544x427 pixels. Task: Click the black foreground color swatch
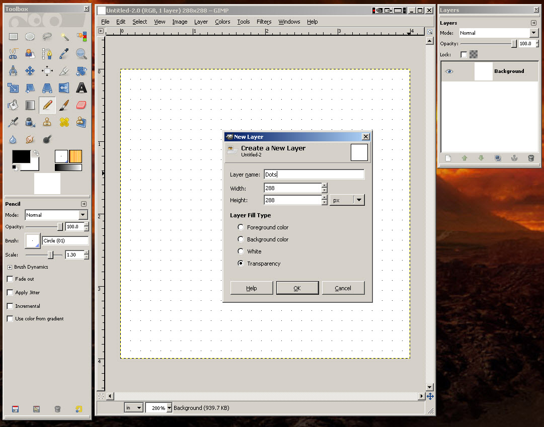(x=20, y=156)
